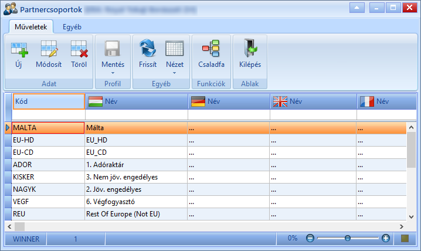The image size is (421, 251).
Task: Click the Új (new record) icon
Action: click(19, 49)
